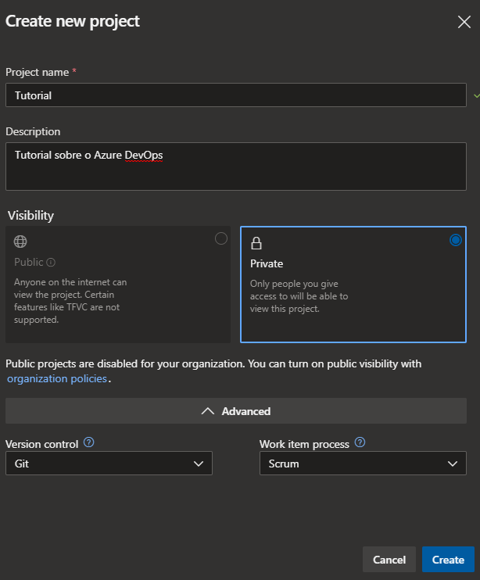Click the Cancel button
480x580 pixels.
coord(389,560)
